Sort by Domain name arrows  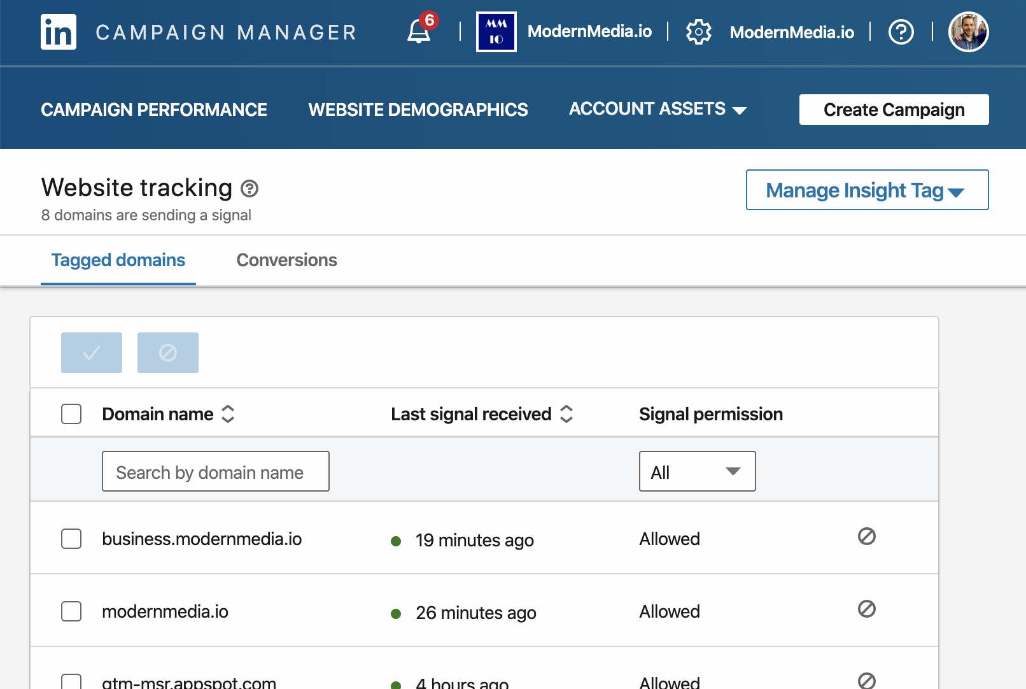coord(228,414)
